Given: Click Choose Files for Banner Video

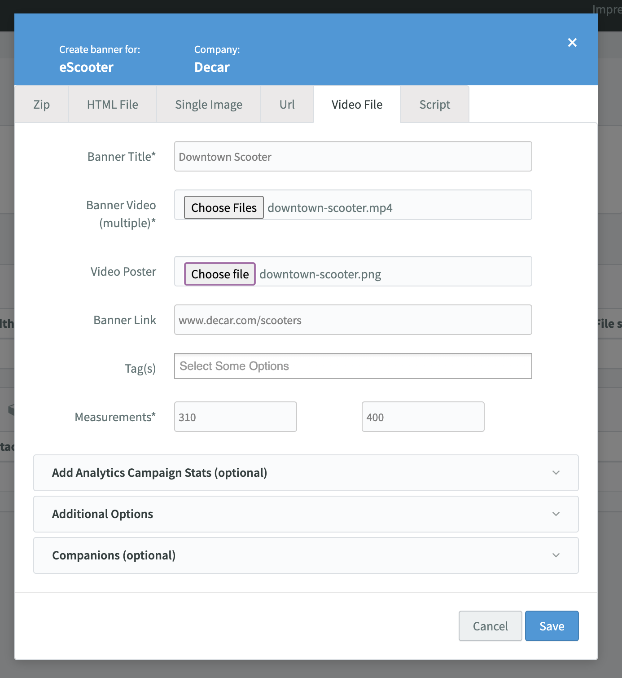Looking at the screenshot, I should [x=223, y=208].
